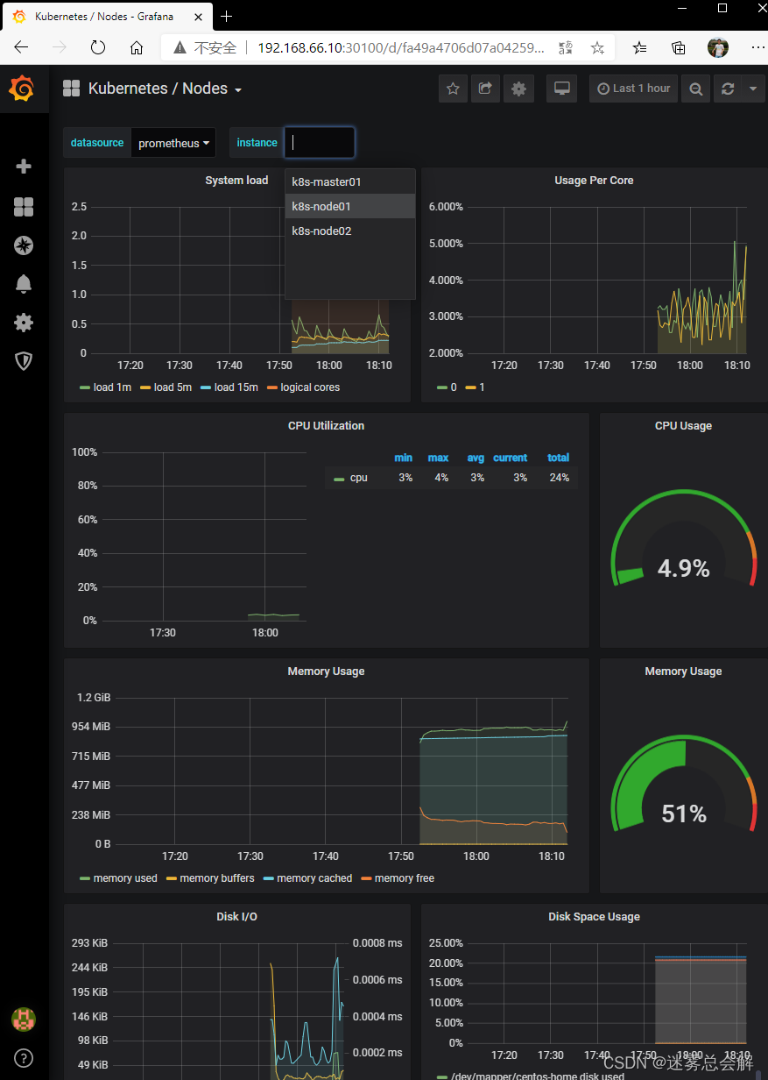Reload the page in browser
This screenshot has width=768, height=1080.
[x=98, y=48]
